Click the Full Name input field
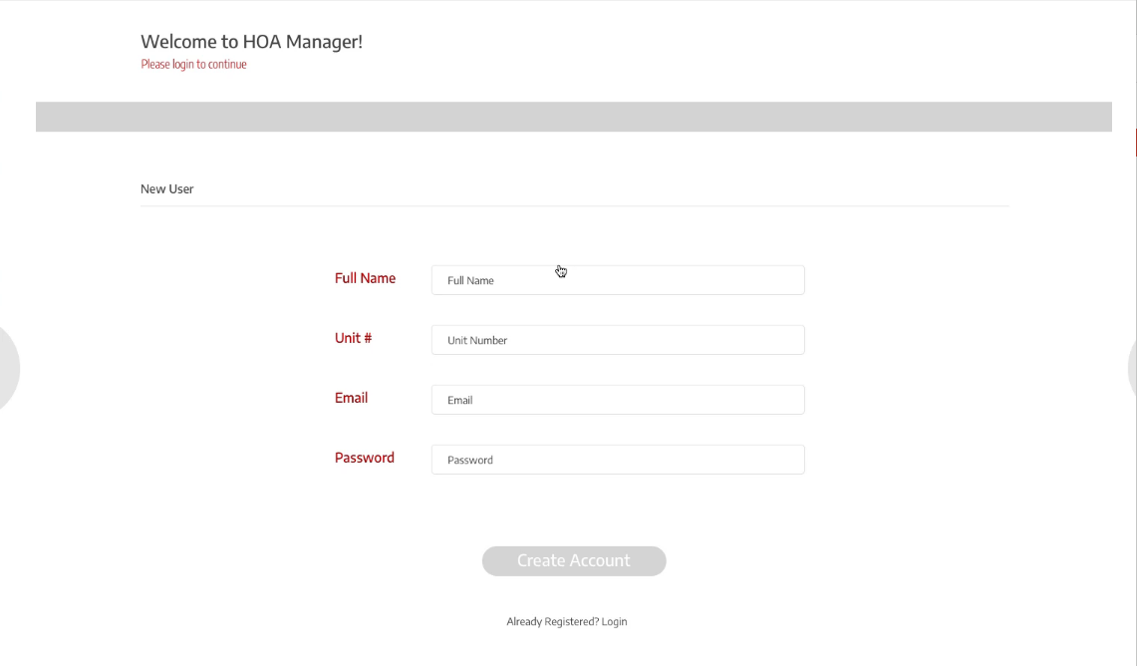Viewport: 1137px width, 666px height. [x=617, y=280]
